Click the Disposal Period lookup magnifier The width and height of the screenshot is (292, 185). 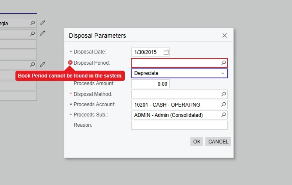click(223, 63)
